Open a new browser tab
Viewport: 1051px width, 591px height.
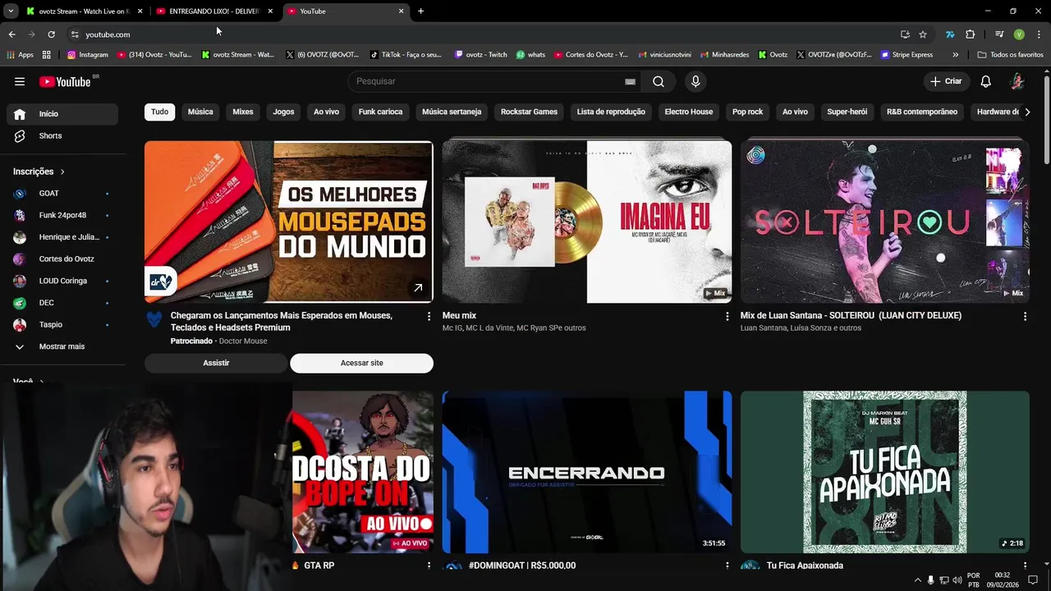tap(420, 11)
